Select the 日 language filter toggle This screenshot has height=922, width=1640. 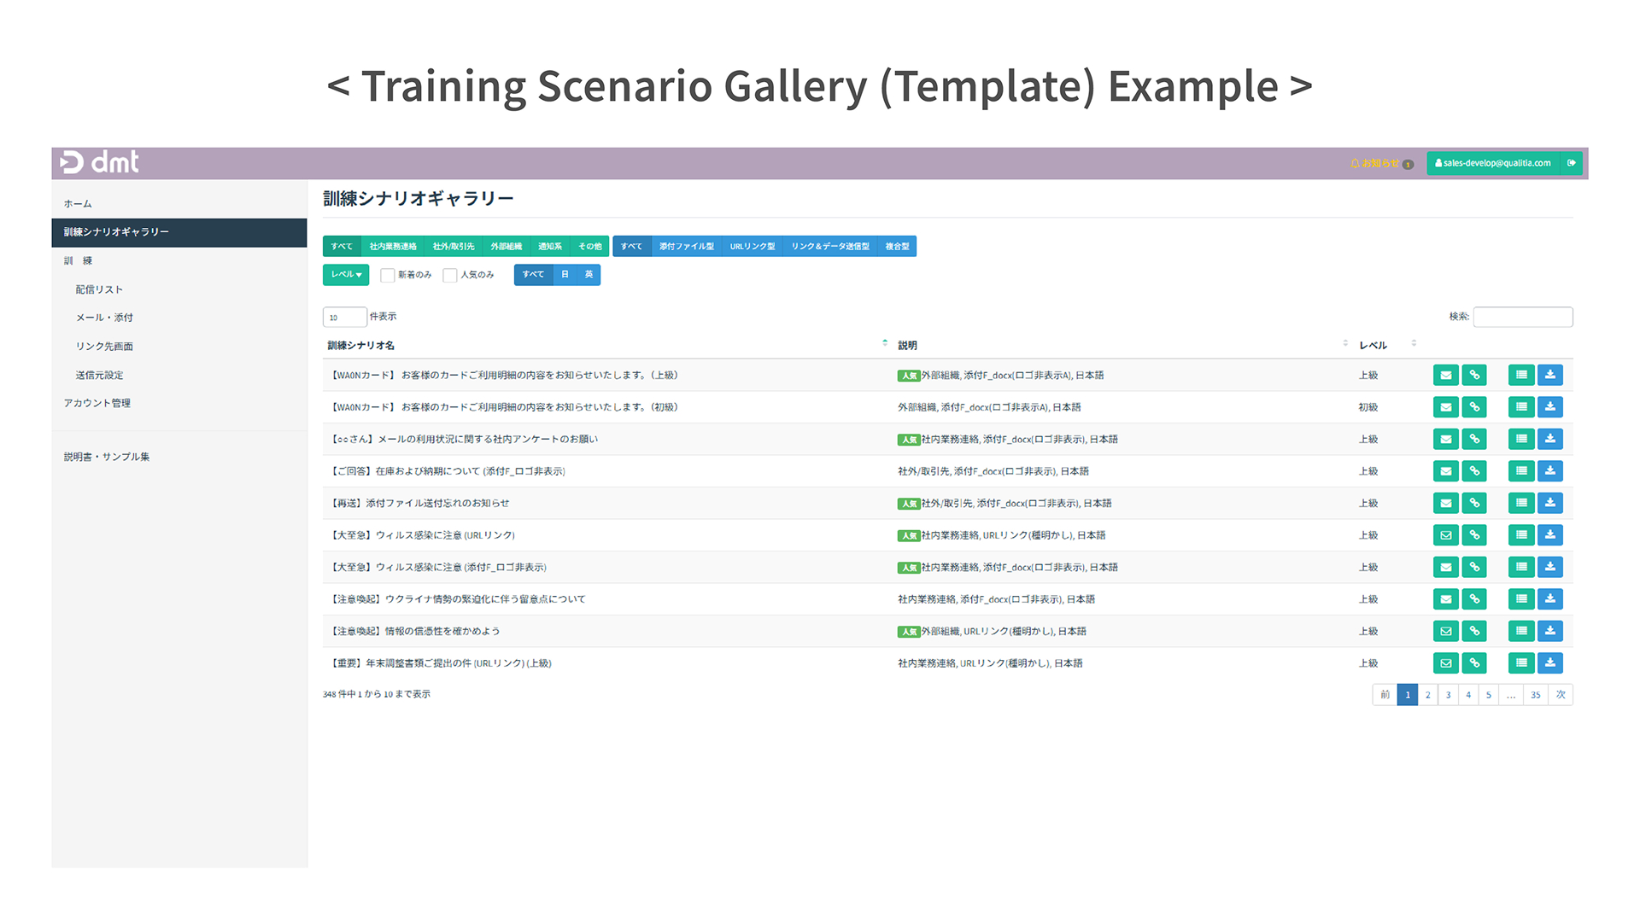[565, 275]
